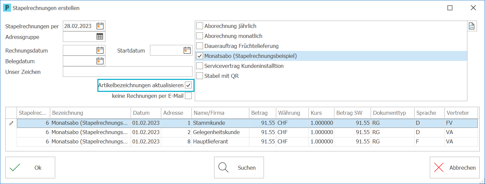This screenshot has height=184, width=485.
Task: Open calendar for Stapelrechnungen per date
Action: tap(100, 26)
